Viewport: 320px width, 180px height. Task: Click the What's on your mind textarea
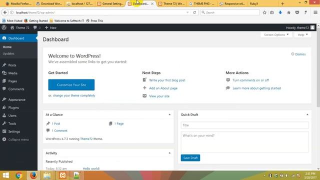(244, 142)
